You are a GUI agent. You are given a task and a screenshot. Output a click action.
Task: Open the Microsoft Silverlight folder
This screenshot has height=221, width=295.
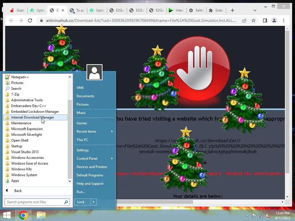pos(35,135)
